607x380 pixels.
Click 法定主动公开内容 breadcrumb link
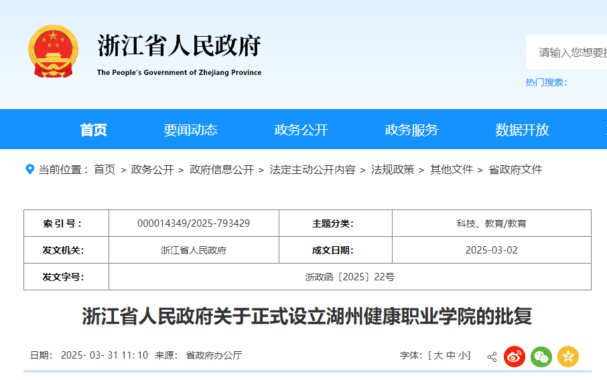[313, 169]
